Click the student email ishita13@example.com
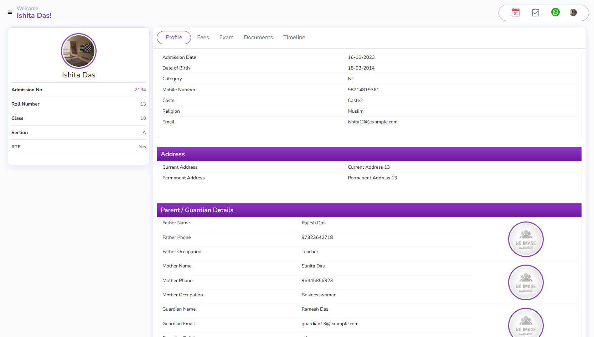The height and width of the screenshot is (337, 594). pos(372,122)
